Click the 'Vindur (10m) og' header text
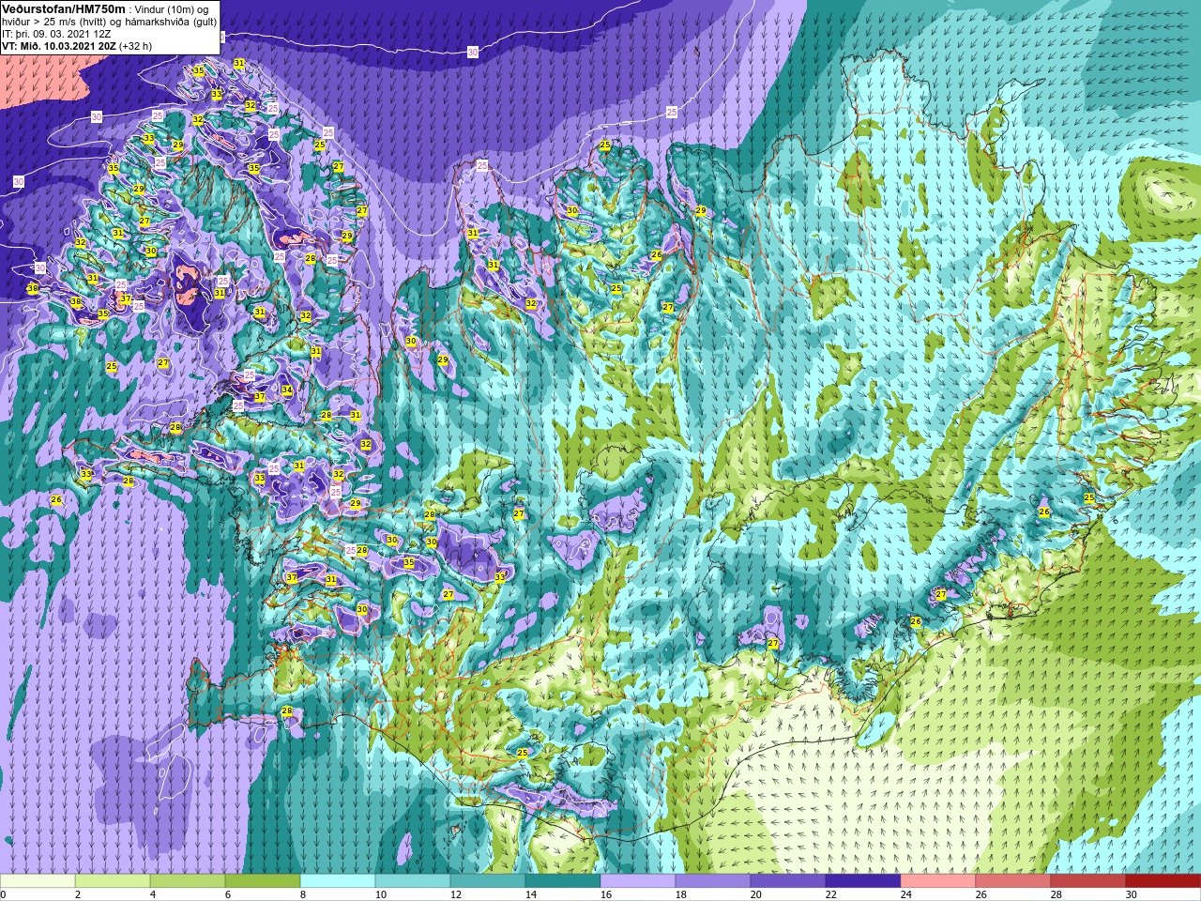This screenshot has width=1201, height=901. pos(171,8)
